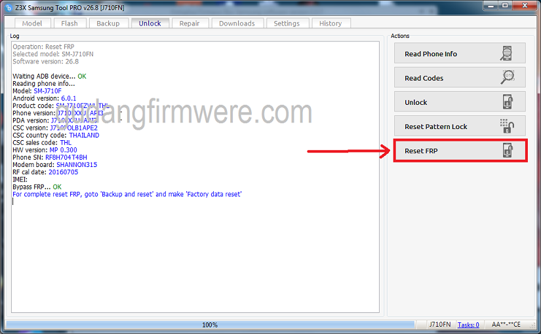Image resolution: width=541 pixels, height=334 pixels.
Task: Click the 'RF cal date: 20160705' line
Action: click(45, 172)
